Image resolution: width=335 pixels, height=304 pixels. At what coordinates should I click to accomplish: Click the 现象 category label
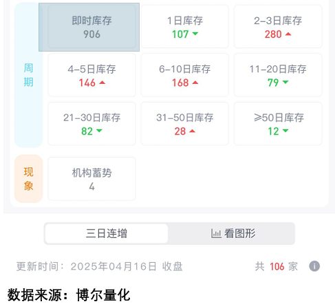(x=28, y=179)
